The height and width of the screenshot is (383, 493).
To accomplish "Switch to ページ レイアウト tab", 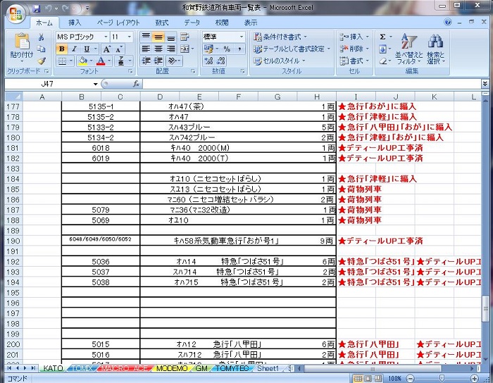I will click(118, 23).
